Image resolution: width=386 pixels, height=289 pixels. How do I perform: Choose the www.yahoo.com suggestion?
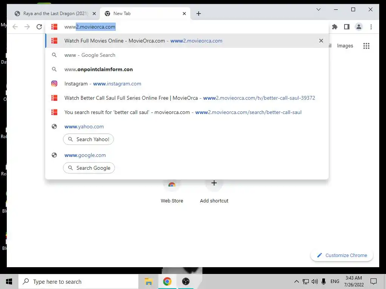click(x=187, y=126)
